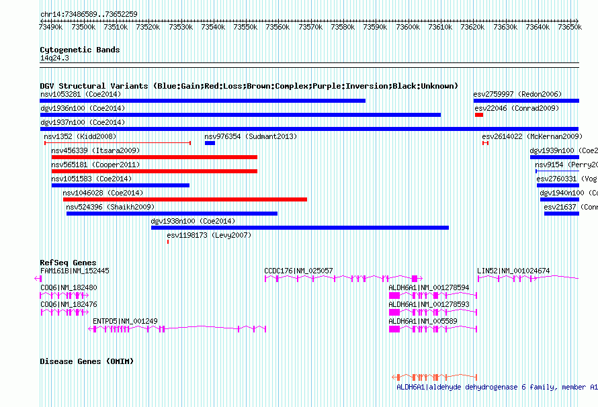Click the nsv1046028 (Coe2014) red bar
Viewport: 598px width, 407px height.
(x=185, y=199)
